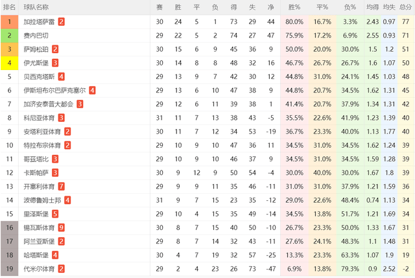Viewport: 415px width, 278px height.
Task: Click the red 9 badge beside 锡瓦斯体育
Action: 61,227
